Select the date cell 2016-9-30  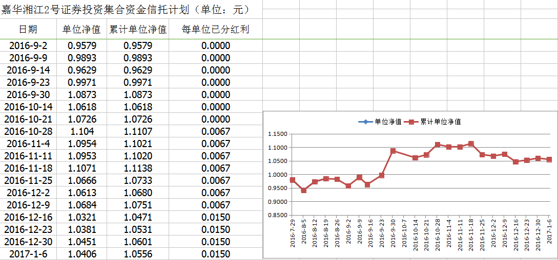coord(28,94)
